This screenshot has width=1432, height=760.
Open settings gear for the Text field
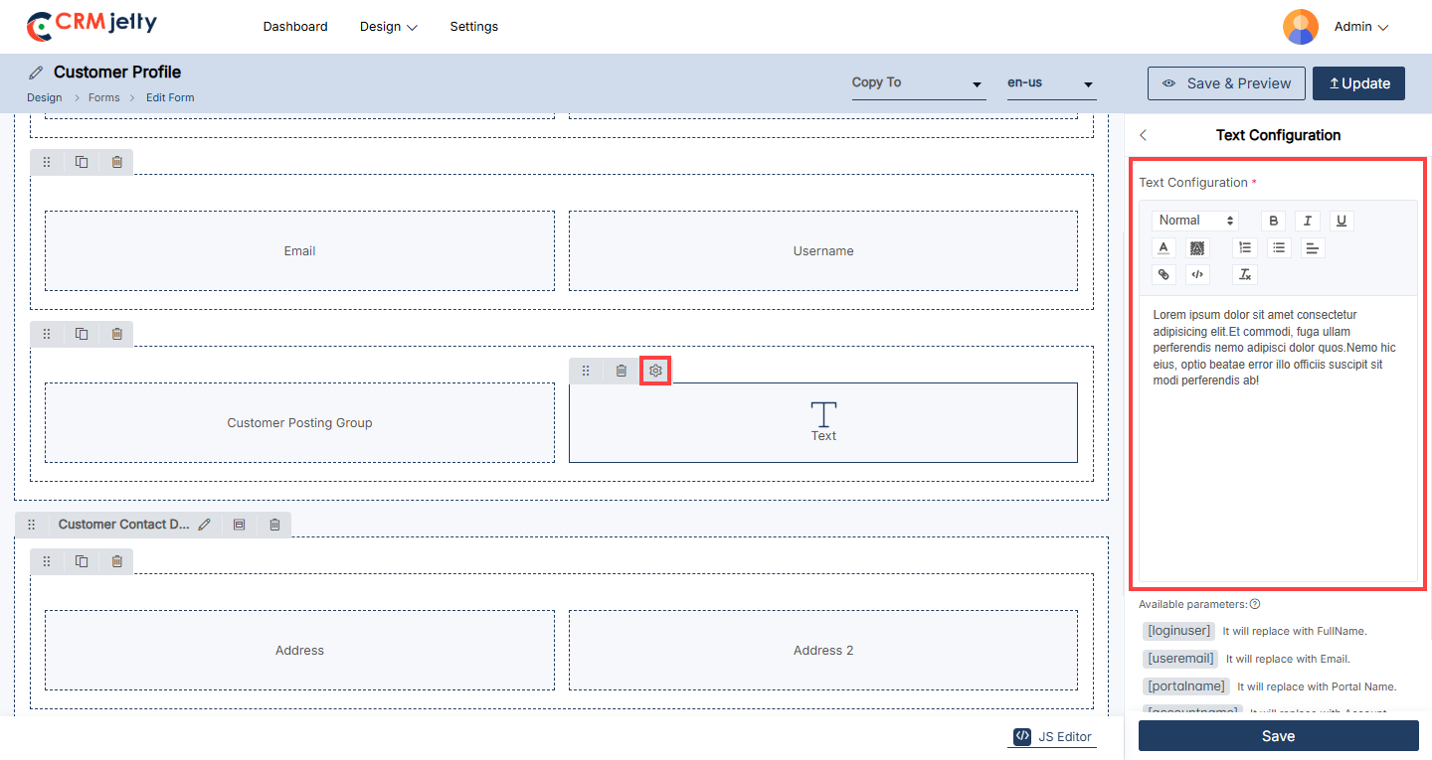click(655, 371)
